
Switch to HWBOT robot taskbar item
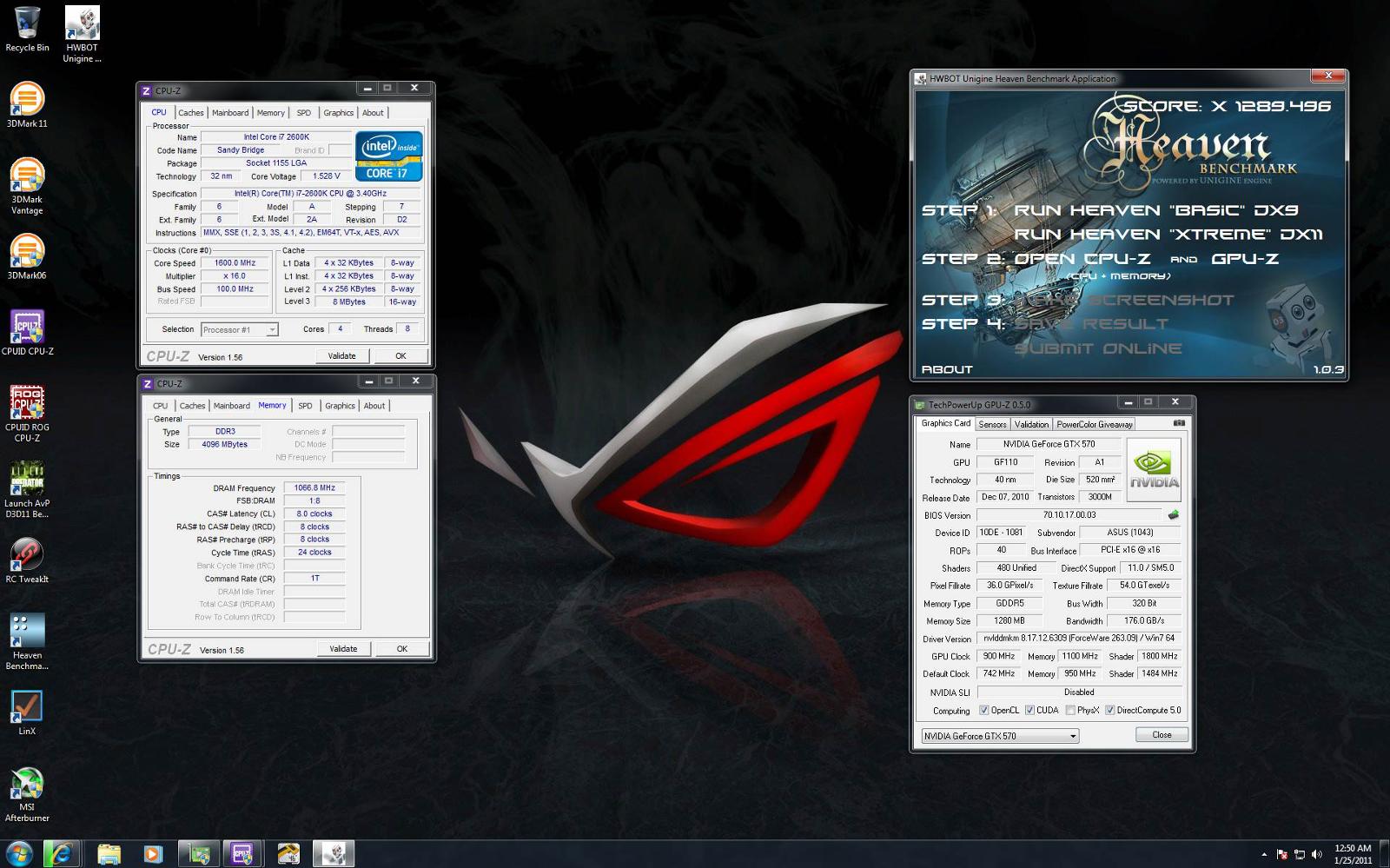334,853
